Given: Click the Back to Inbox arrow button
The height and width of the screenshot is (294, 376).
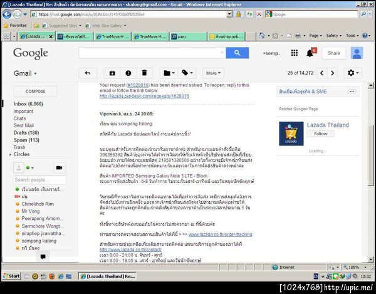Looking at the screenshot, I should click(x=88, y=73).
